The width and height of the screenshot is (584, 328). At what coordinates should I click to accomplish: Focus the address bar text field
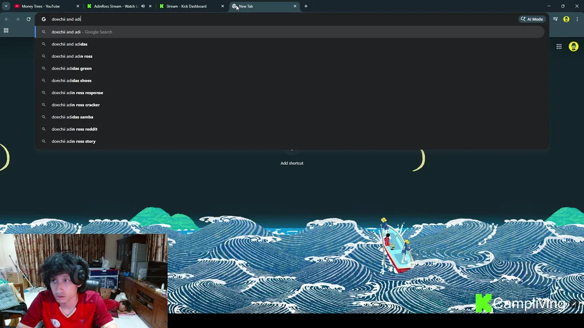coord(283,19)
